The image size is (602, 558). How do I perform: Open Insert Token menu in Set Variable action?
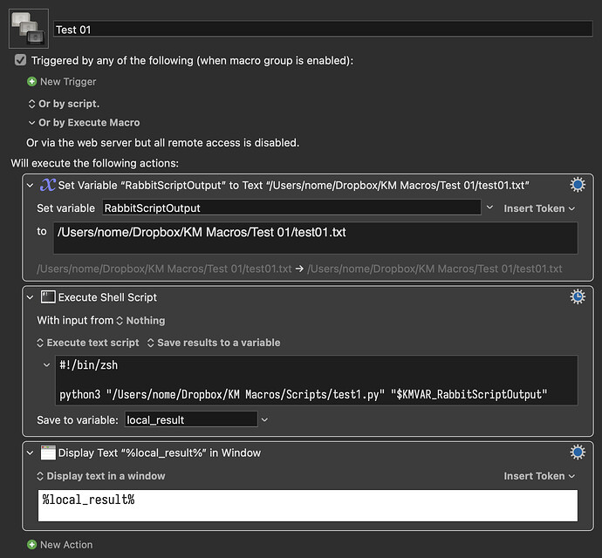point(539,208)
